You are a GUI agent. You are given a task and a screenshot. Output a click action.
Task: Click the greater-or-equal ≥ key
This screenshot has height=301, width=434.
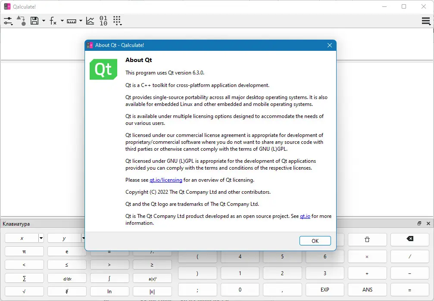coord(152,265)
